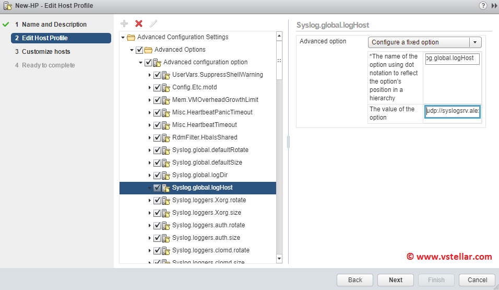Click the RdmFilter.HbaIsShared profile icon
The height and width of the screenshot is (290, 499).
click(x=166, y=137)
